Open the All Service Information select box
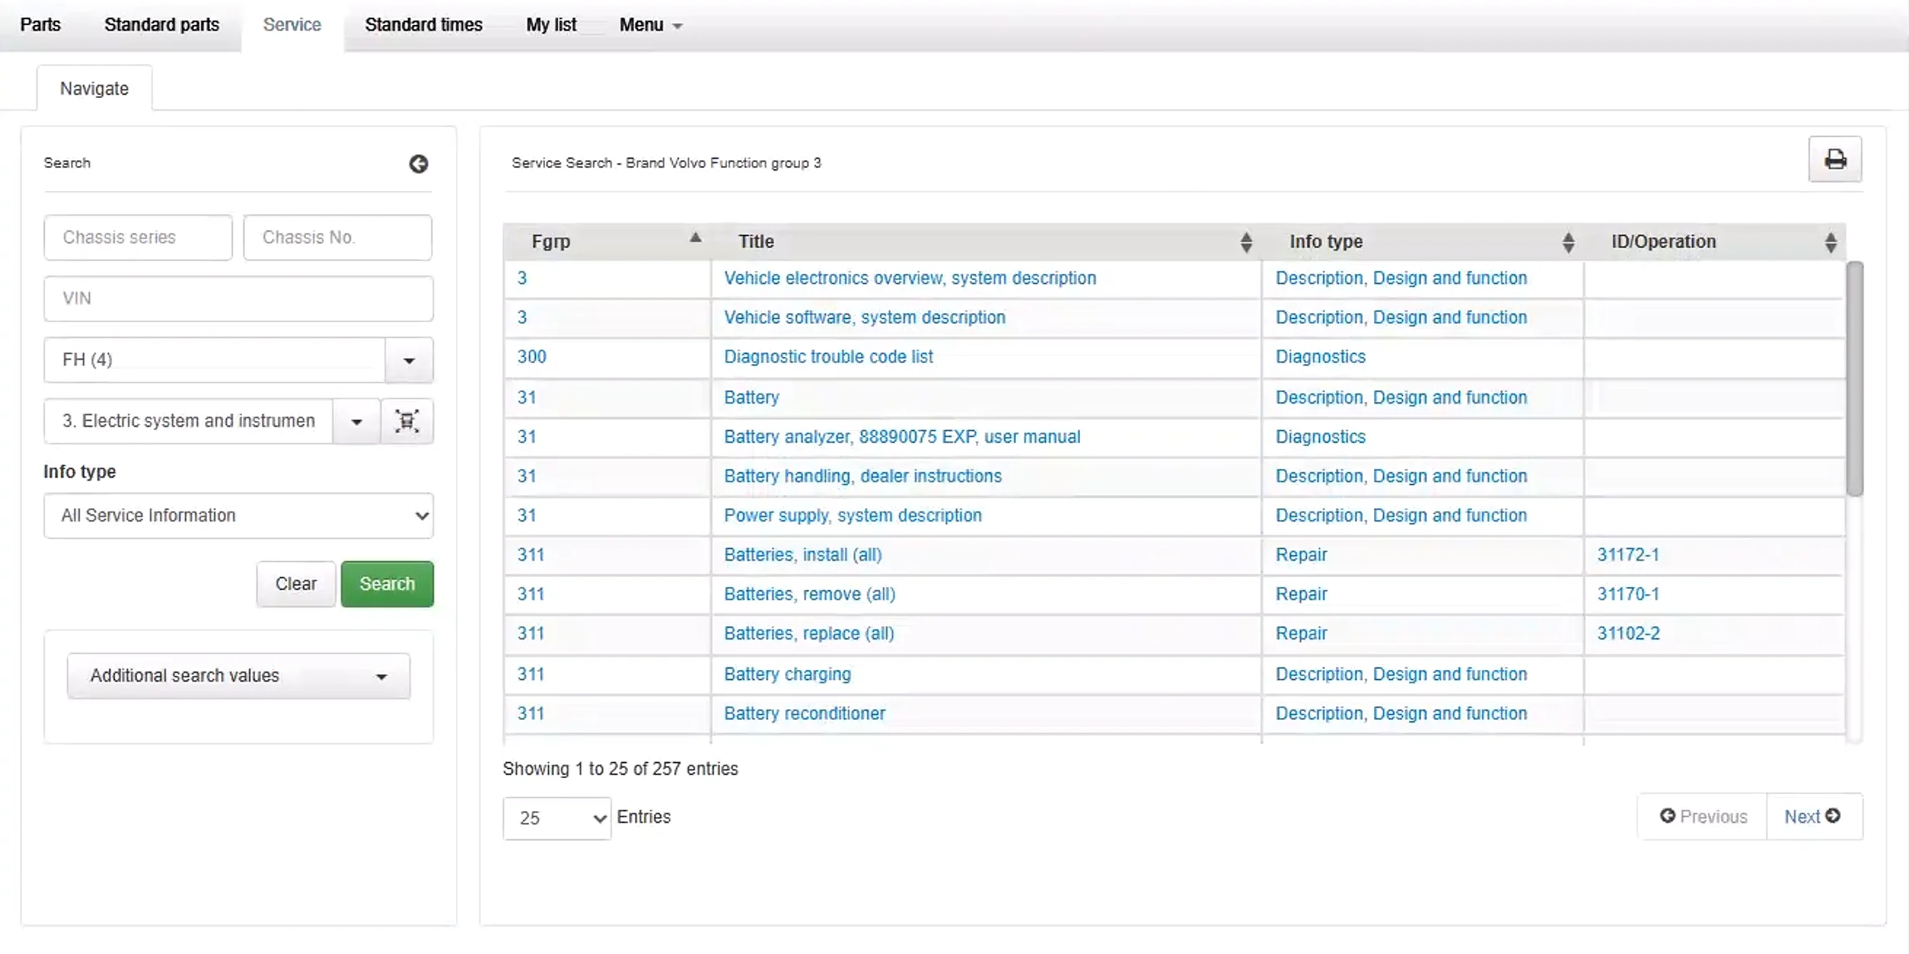 [x=238, y=516]
